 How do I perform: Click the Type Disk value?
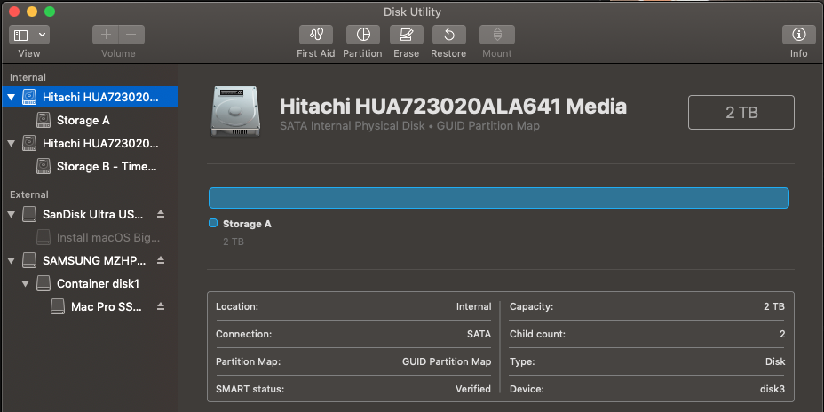click(775, 361)
